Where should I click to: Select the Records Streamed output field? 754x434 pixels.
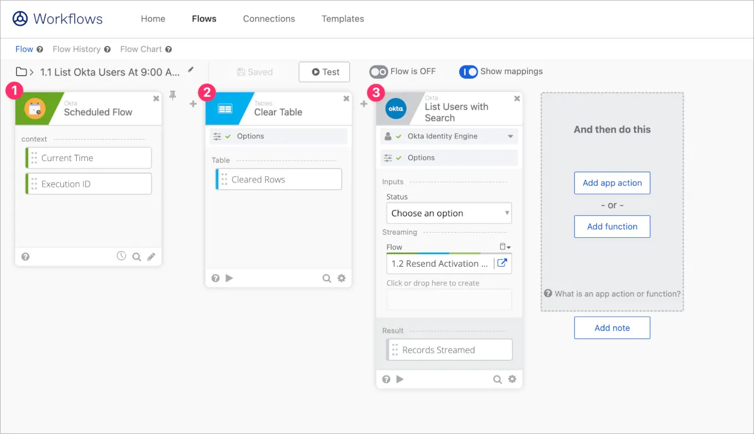coord(449,350)
